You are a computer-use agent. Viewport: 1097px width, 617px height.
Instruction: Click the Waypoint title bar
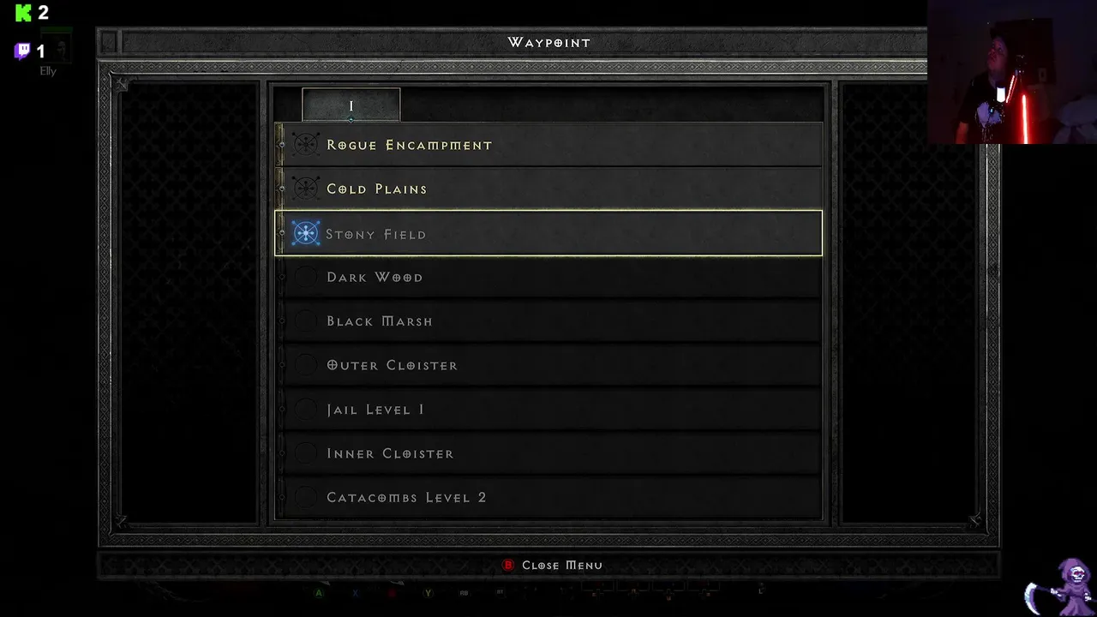[548, 42]
